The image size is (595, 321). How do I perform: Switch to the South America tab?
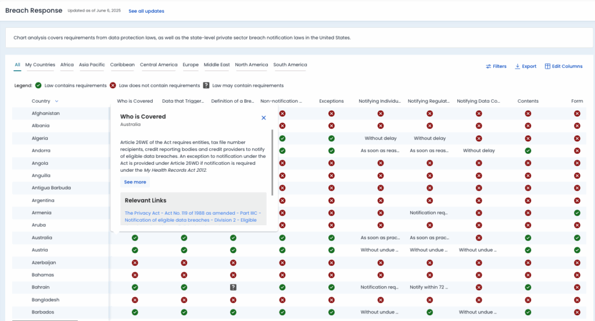tap(290, 65)
